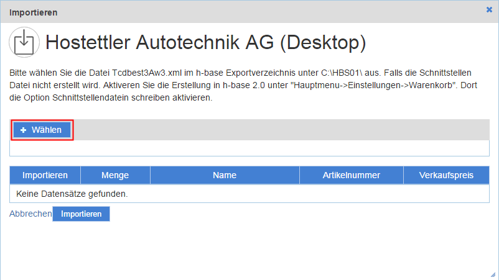This screenshot has width=499, height=280.
Task: Click the 'Keine Datensätze gefunden.' message
Action: click(x=72, y=194)
